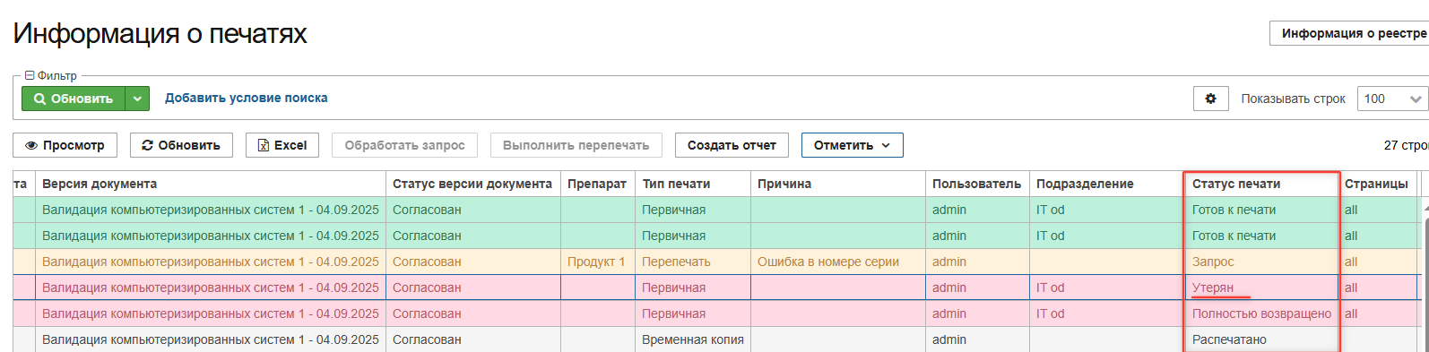This screenshot has width=1429, height=352.
Task: Click the Создать отчет button
Action: 732,145
